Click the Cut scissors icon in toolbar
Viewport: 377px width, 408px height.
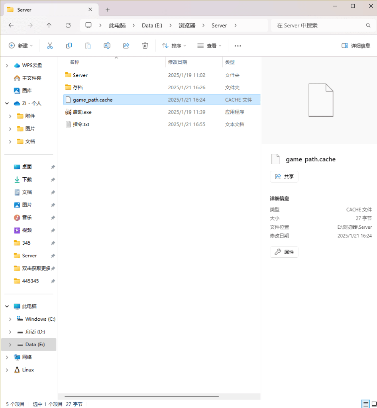click(x=50, y=46)
